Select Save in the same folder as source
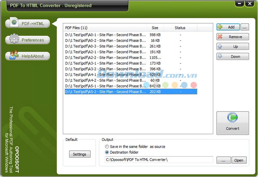 (x=135, y=146)
